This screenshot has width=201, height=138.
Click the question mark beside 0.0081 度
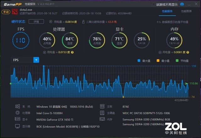point(188,52)
